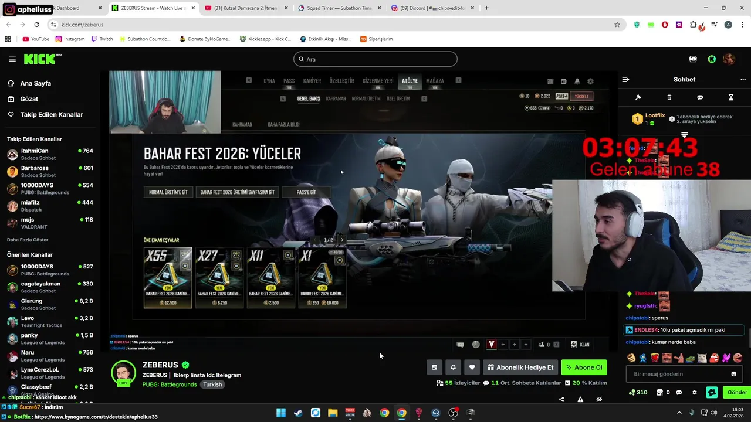Report stream with warning triangle icon
751x422 pixels.
point(580,400)
